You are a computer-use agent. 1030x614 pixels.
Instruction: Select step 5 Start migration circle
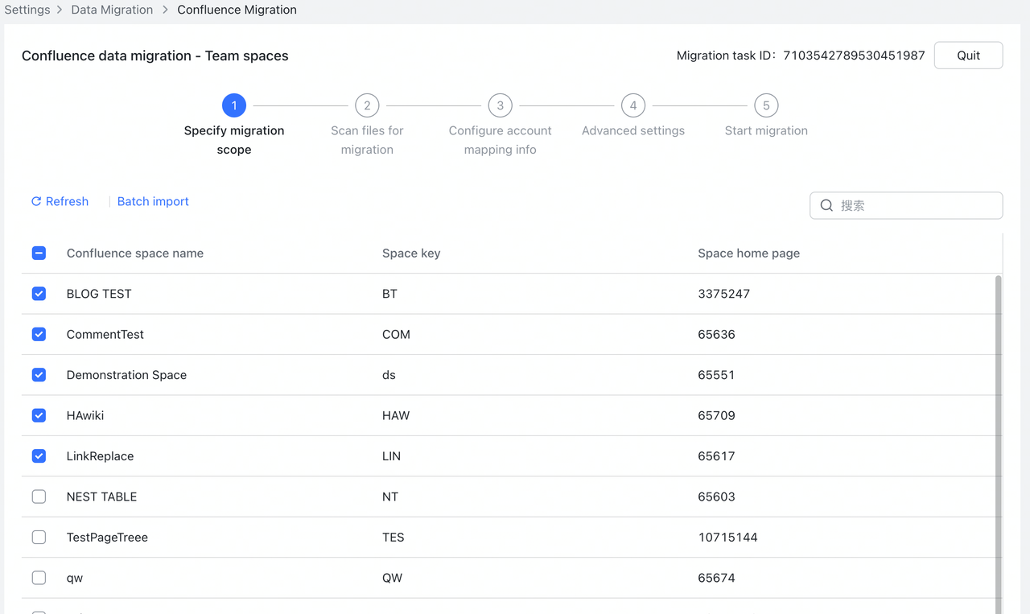(x=765, y=105)
